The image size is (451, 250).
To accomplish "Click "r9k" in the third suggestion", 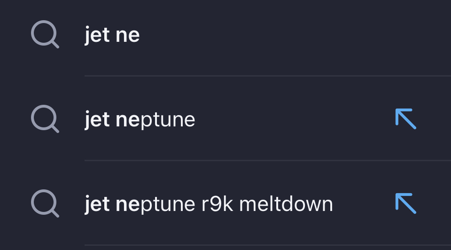I will click(217, 204).
